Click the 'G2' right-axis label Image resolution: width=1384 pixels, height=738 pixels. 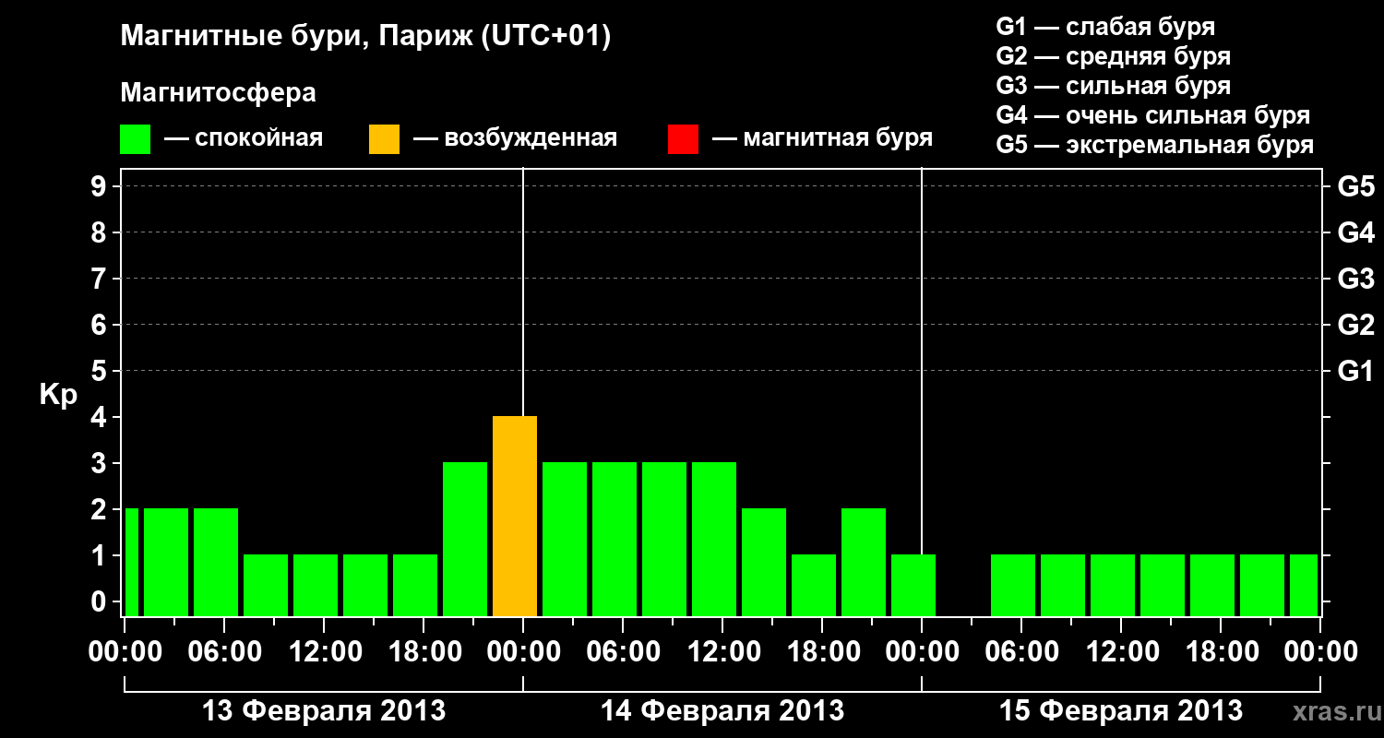(1355, 326)
